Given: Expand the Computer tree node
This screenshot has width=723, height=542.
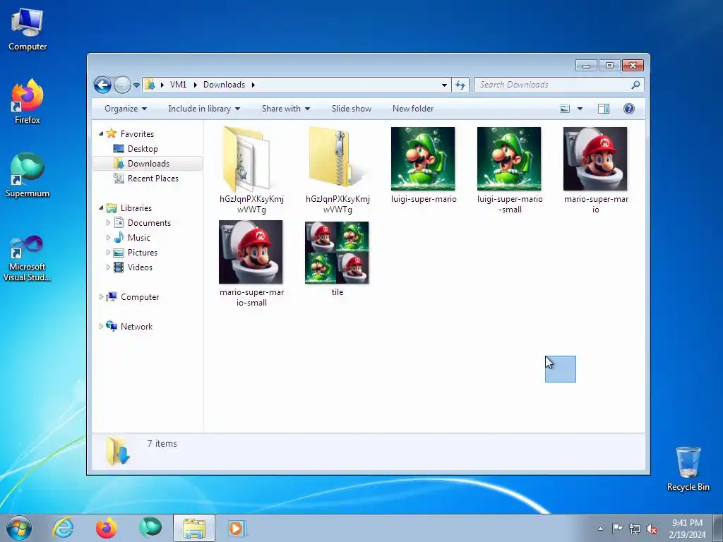Looking at the screenshot, I should (101, 297).
